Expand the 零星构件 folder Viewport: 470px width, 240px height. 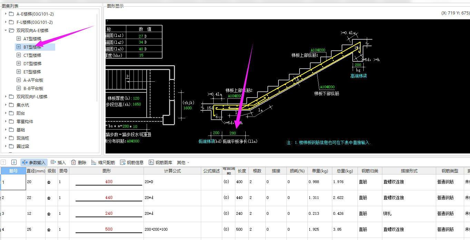pyautogui.click(x=6, y=121)
